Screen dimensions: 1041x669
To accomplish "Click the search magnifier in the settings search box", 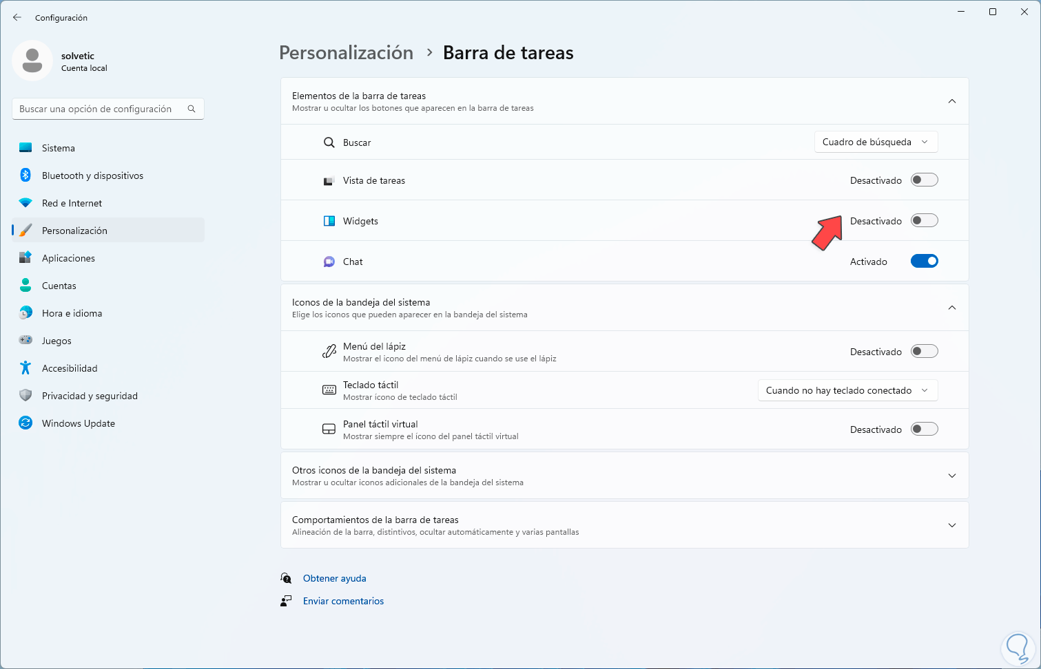I will coord(192,109).
